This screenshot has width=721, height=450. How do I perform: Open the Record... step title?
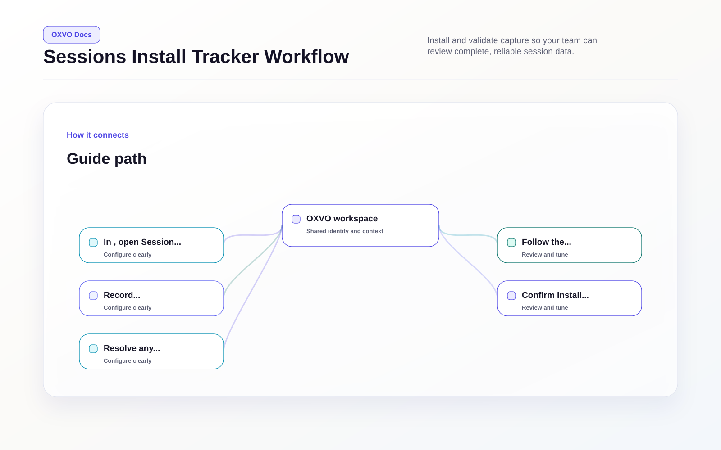pos(122,295)
